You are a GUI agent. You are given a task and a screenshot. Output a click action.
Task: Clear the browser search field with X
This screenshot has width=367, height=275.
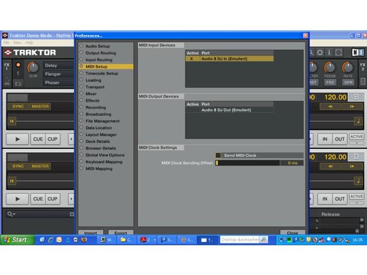72,214
